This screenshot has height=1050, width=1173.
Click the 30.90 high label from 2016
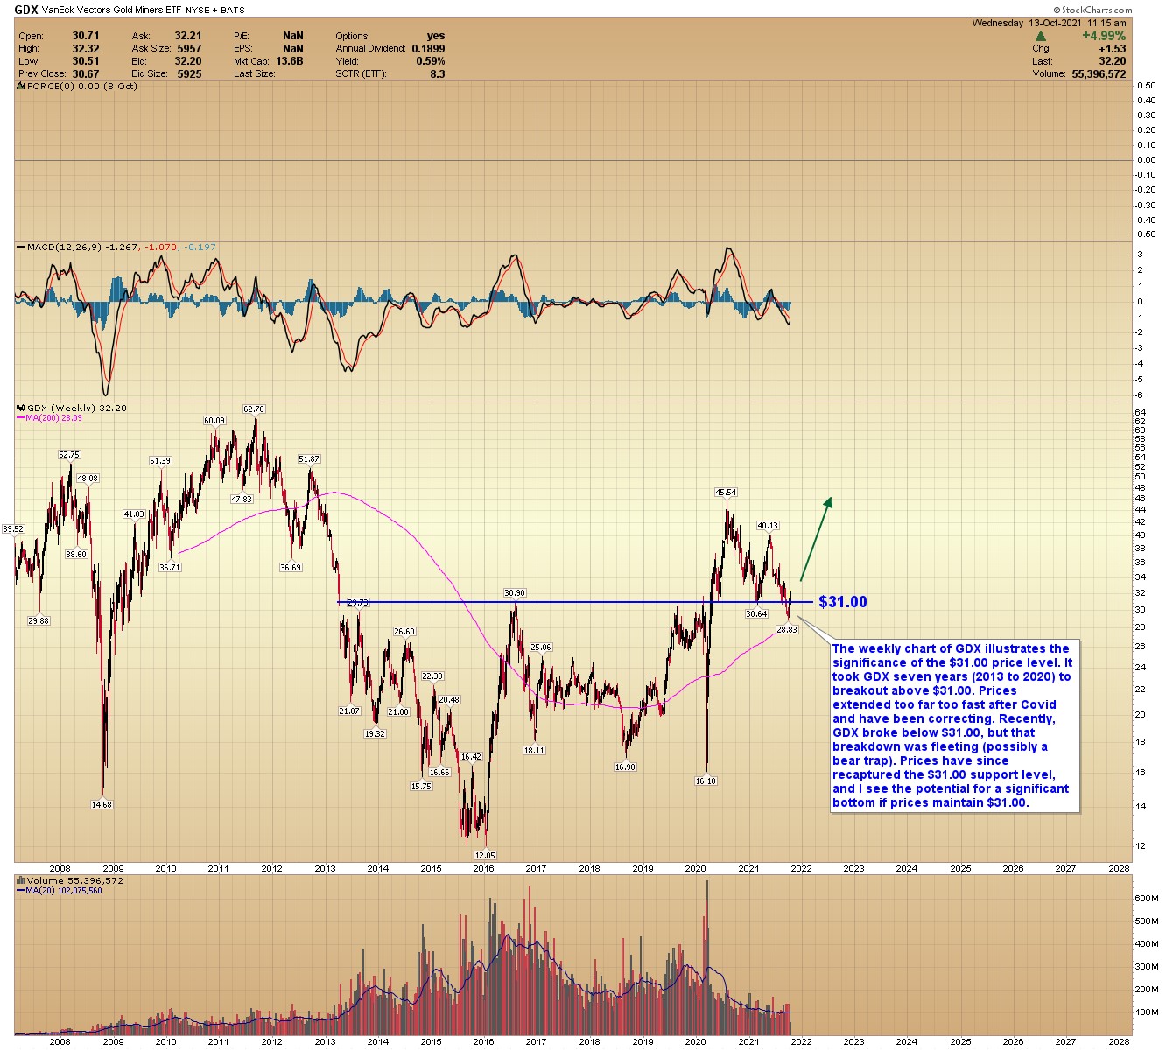515,593
